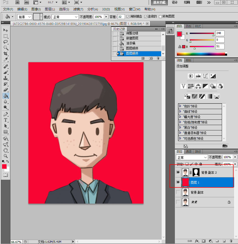The height and width of the screenshot is (244, 238).
Task: Select the Rectangular Marquee tool
Action: 6,36
